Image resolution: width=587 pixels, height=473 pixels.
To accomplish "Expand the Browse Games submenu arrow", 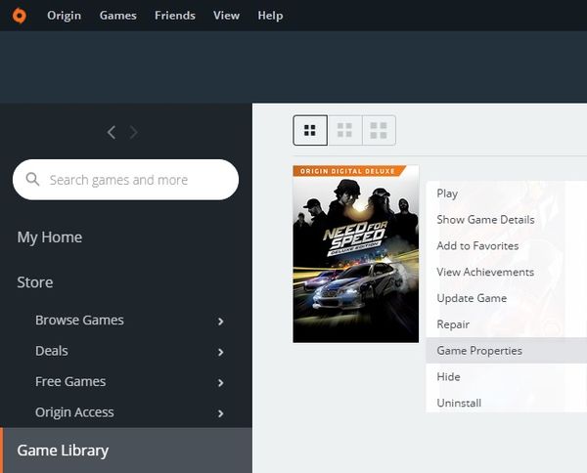I will pos(221,321).
